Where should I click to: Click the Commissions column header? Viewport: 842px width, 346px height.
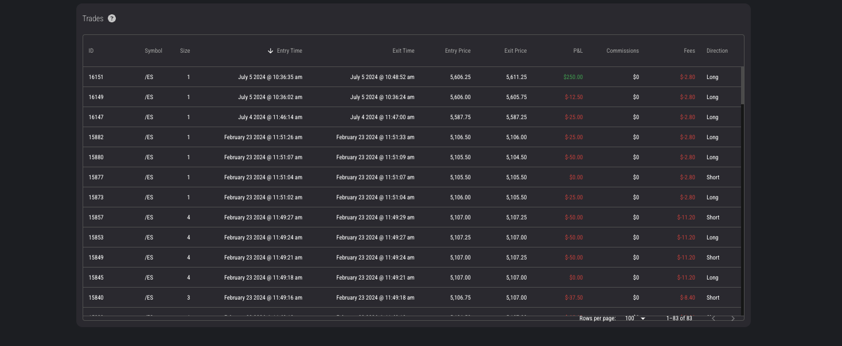(622, 51)
